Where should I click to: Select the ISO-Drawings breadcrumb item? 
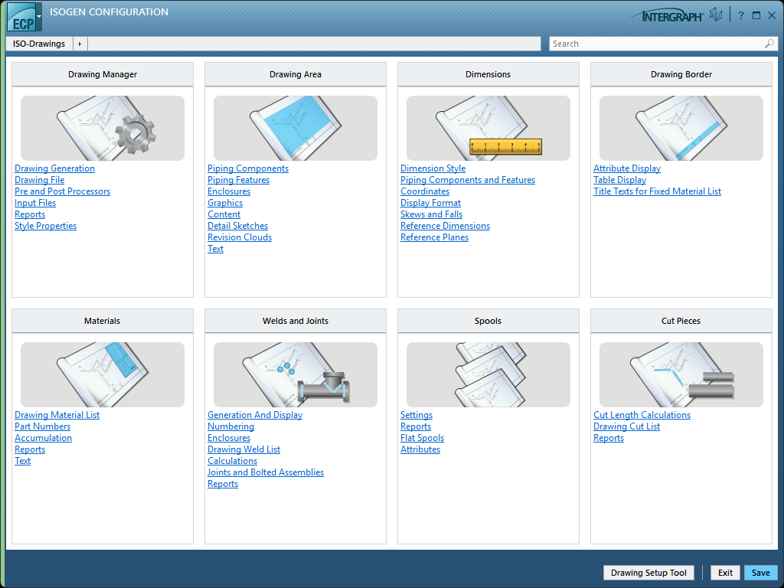pos(39,44)
